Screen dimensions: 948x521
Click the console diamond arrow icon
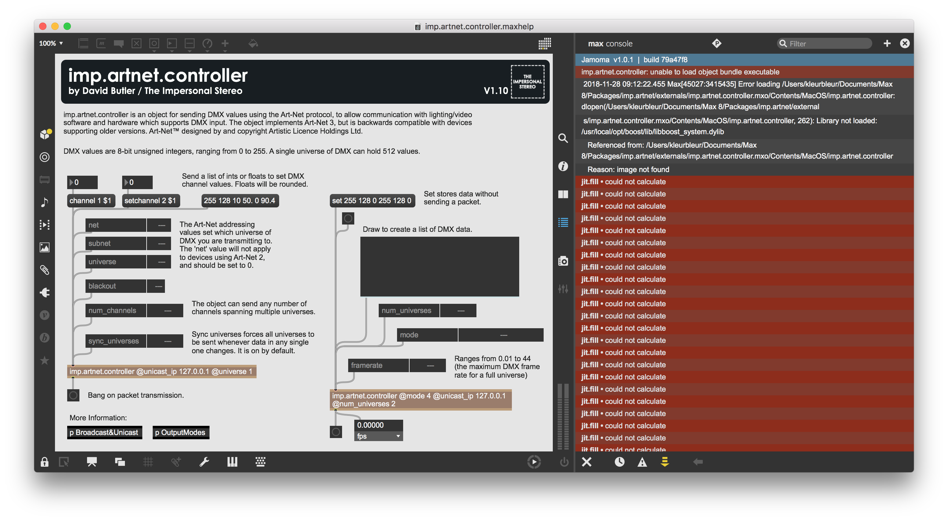tap(716, 43)
